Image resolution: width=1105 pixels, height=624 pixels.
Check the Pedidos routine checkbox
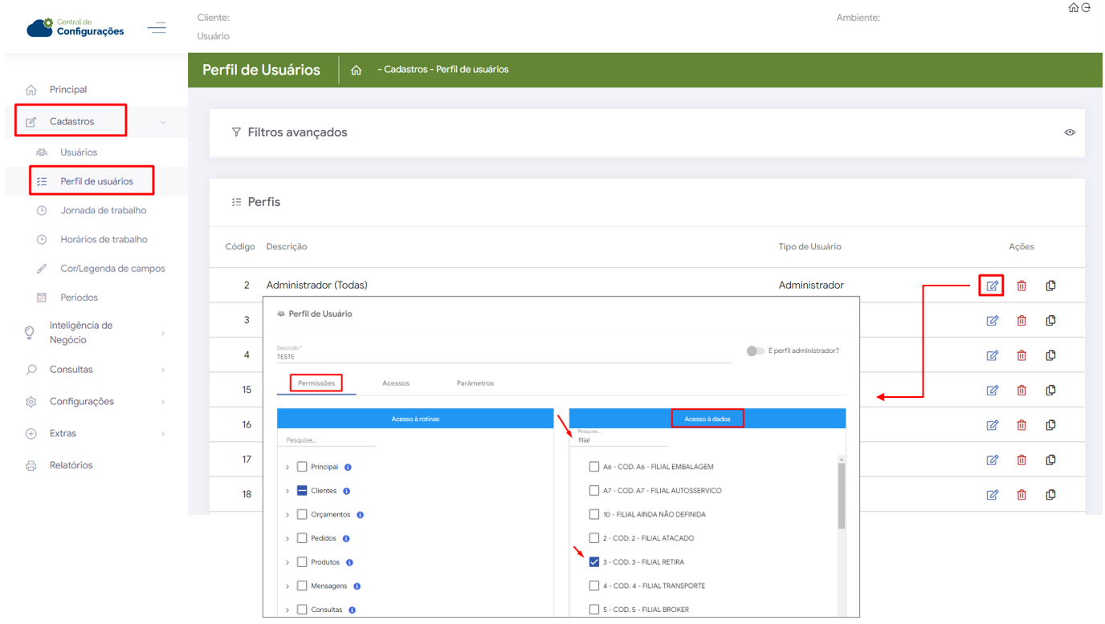[302, 538]
